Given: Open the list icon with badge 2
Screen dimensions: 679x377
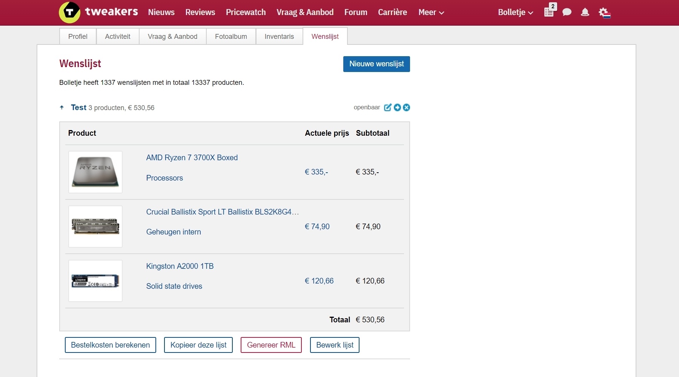Looking at the screenshot, I should [549, 12].
